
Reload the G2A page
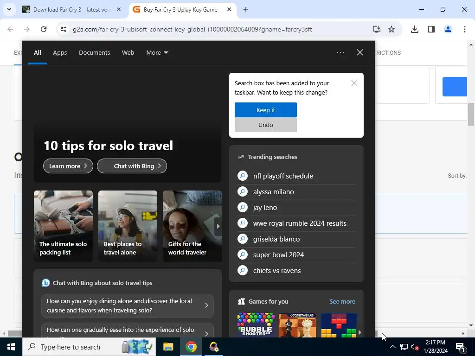click(x=44, y=29)
